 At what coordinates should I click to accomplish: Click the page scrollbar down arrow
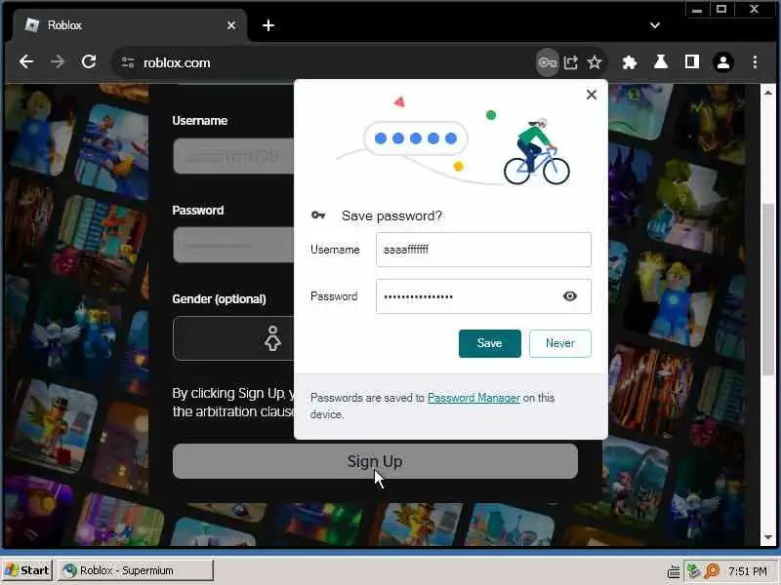(767, 537)
